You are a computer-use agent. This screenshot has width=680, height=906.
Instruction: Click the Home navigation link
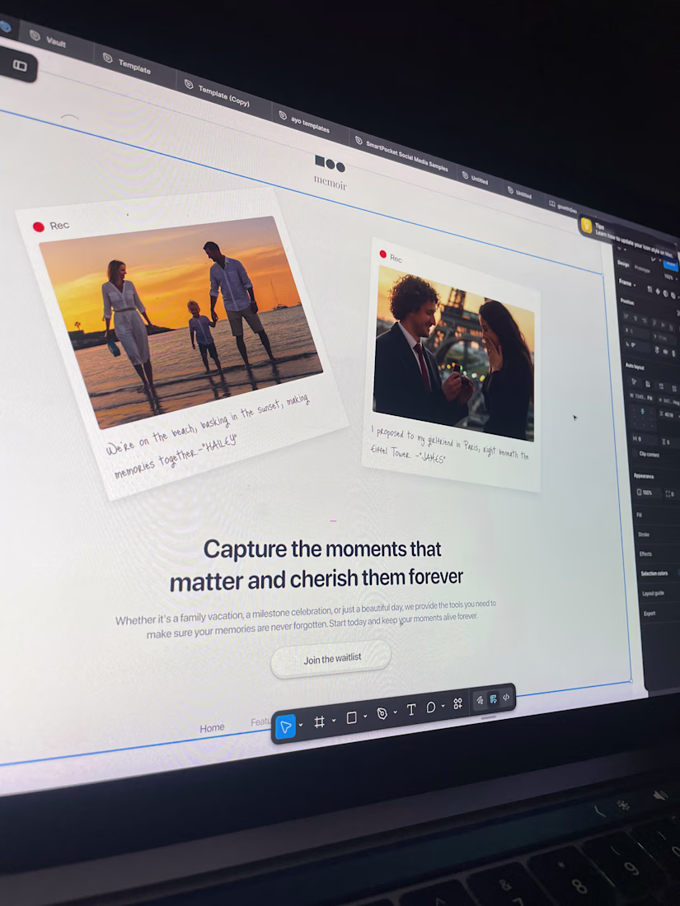212,728
